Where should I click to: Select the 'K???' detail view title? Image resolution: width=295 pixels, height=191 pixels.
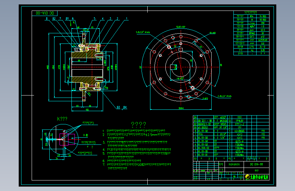[x=62, y=119]
